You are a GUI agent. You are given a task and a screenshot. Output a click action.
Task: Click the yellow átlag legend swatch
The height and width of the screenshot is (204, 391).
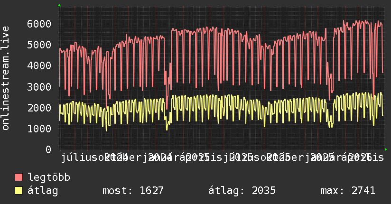(19, 190)
